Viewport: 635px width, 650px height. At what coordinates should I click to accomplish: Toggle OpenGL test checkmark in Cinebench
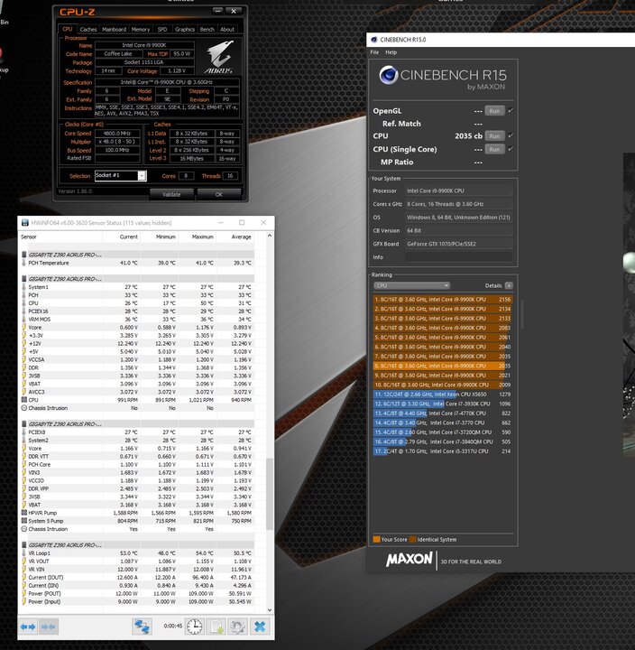511,111
